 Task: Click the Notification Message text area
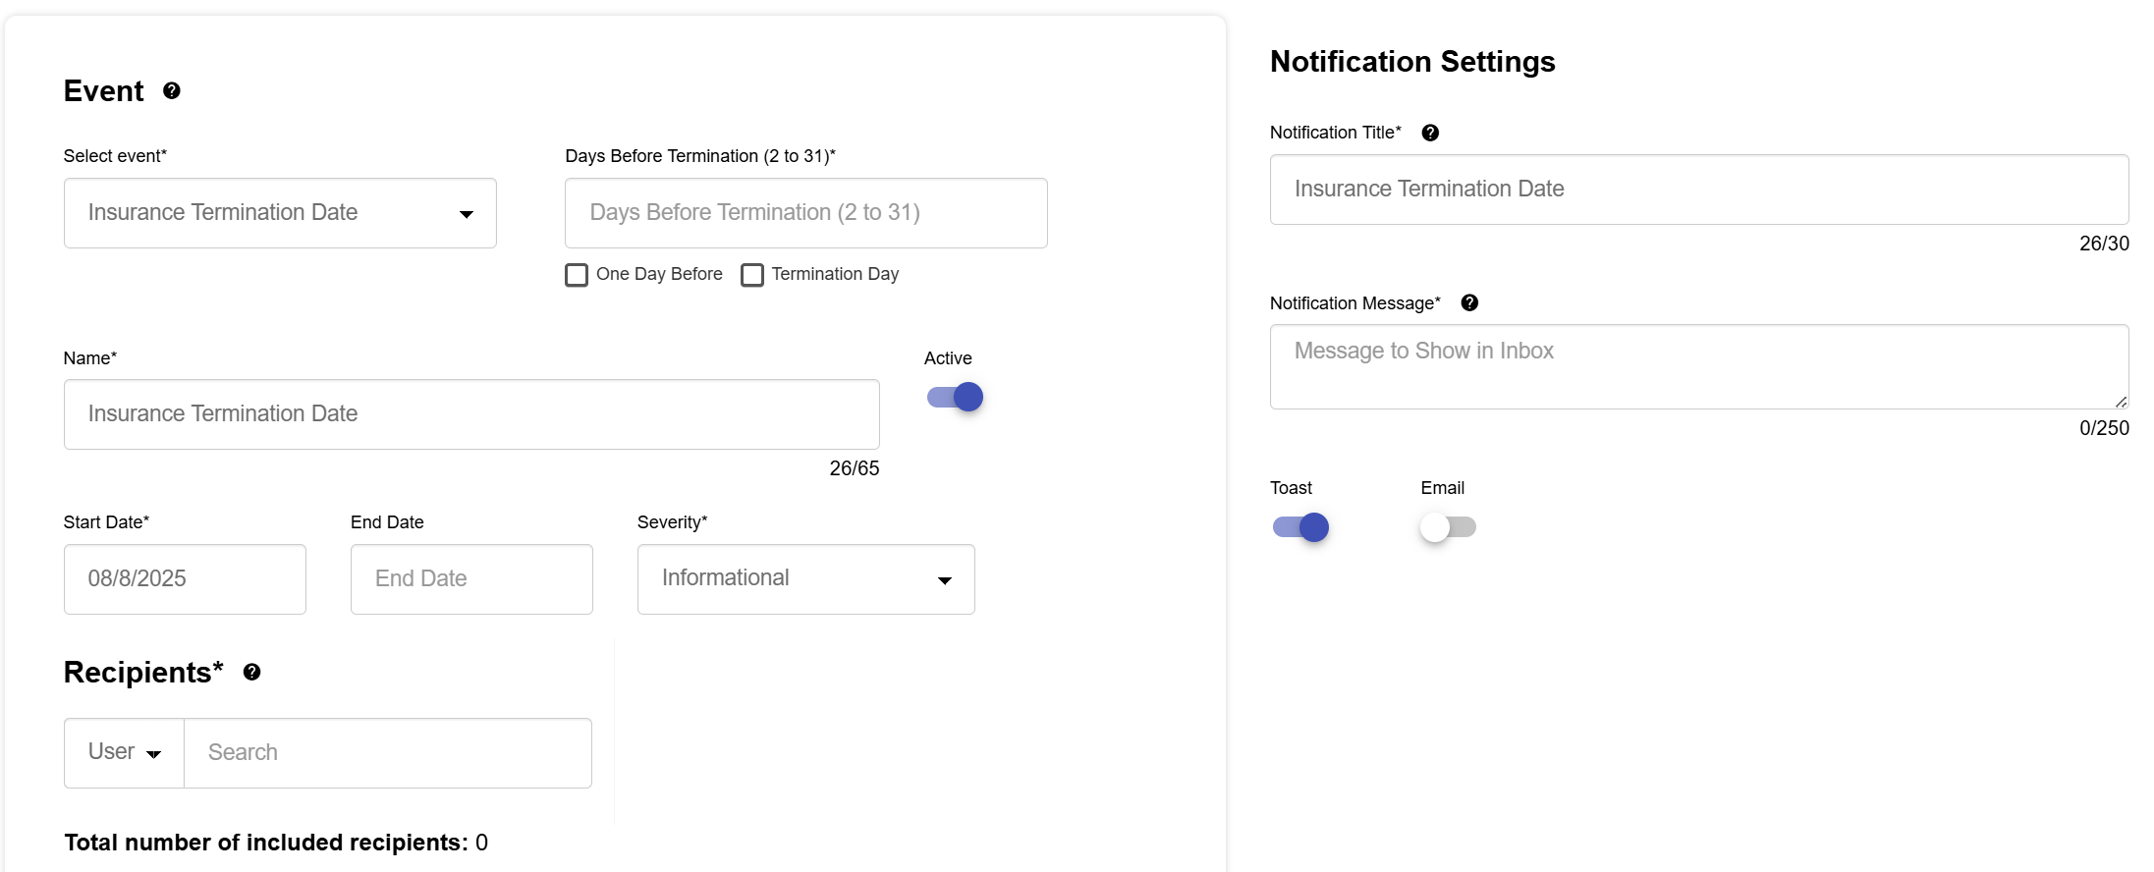(1698, 366)
